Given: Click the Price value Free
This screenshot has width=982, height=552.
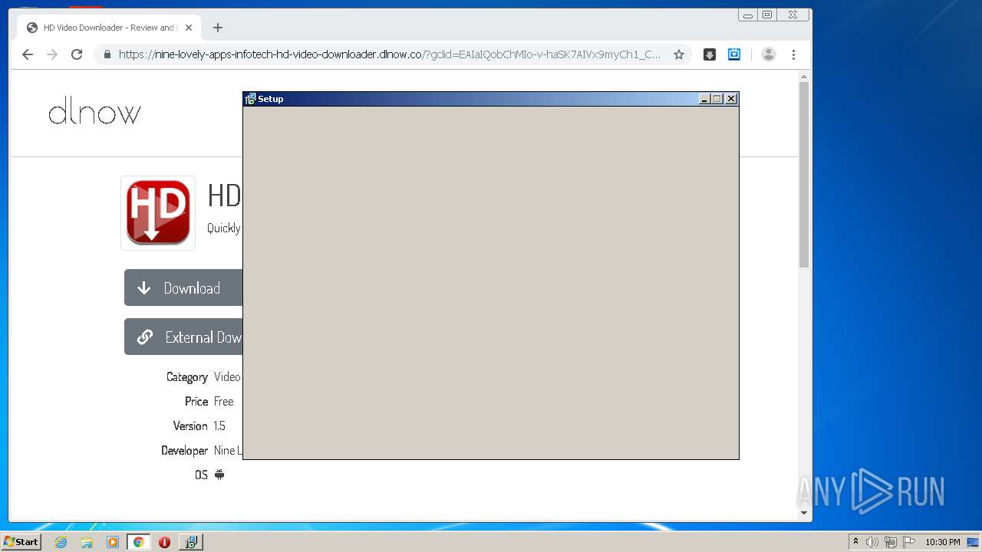Looking at the screenshot, I should click(x=224, y=401).
